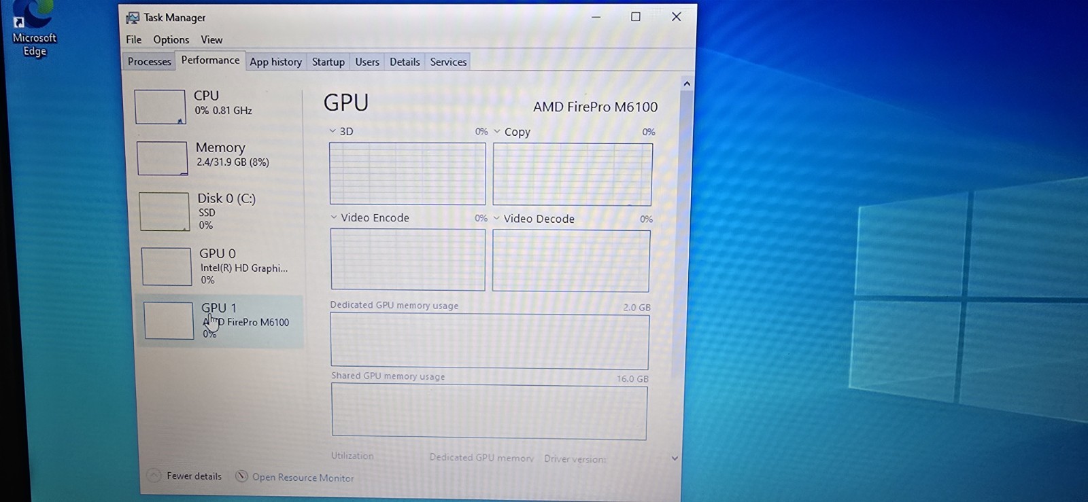
Task: Click scroll down arrow of GPU panel
Action: (675, 459)
